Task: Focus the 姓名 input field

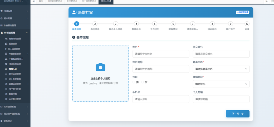Action: (x=161, y=54)
